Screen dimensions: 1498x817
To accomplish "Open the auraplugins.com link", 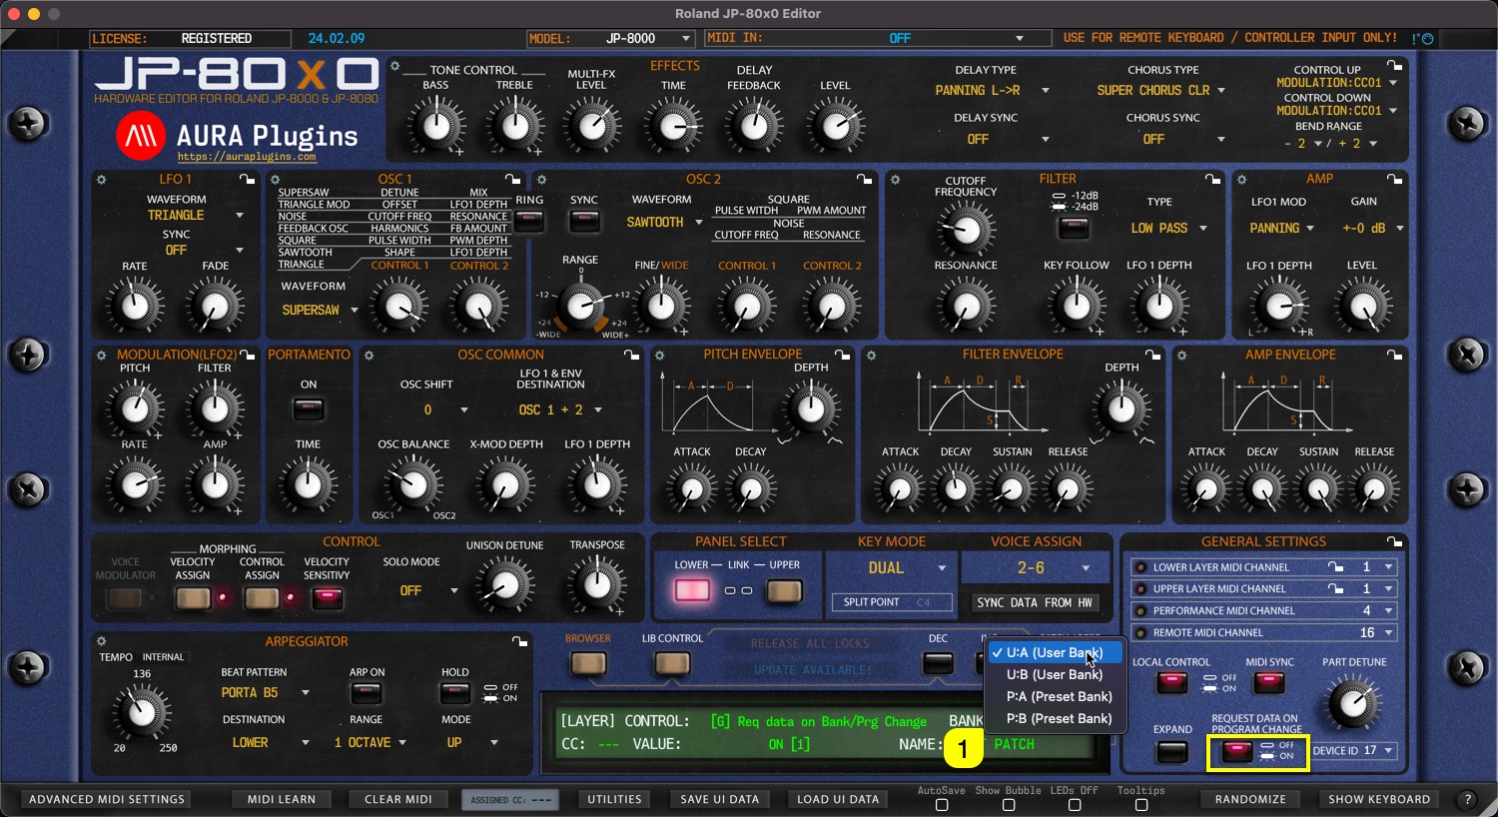I will click(x=247, y=157).
